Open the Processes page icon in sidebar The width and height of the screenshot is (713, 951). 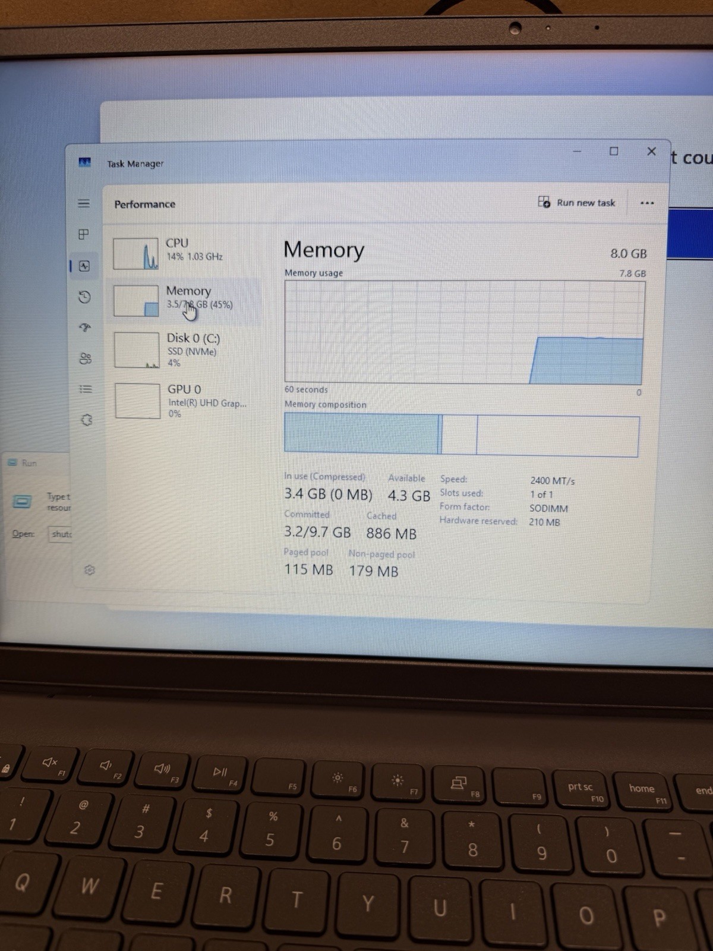click(x=84, y=234)
